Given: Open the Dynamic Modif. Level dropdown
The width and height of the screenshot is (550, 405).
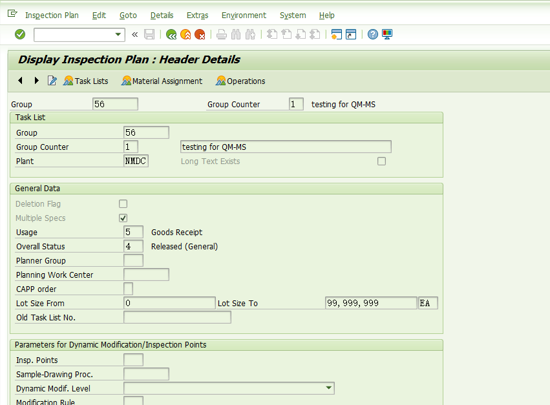Looking at the screenshot, I should pos(328,388).
